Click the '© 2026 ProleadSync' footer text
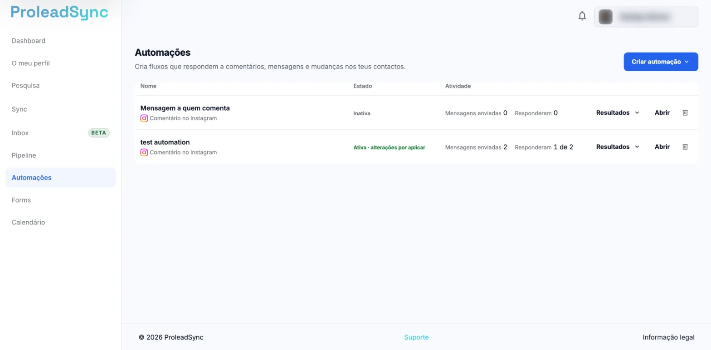Image resolution: width=711 pixels, height=350 pixels. point(171,337)
